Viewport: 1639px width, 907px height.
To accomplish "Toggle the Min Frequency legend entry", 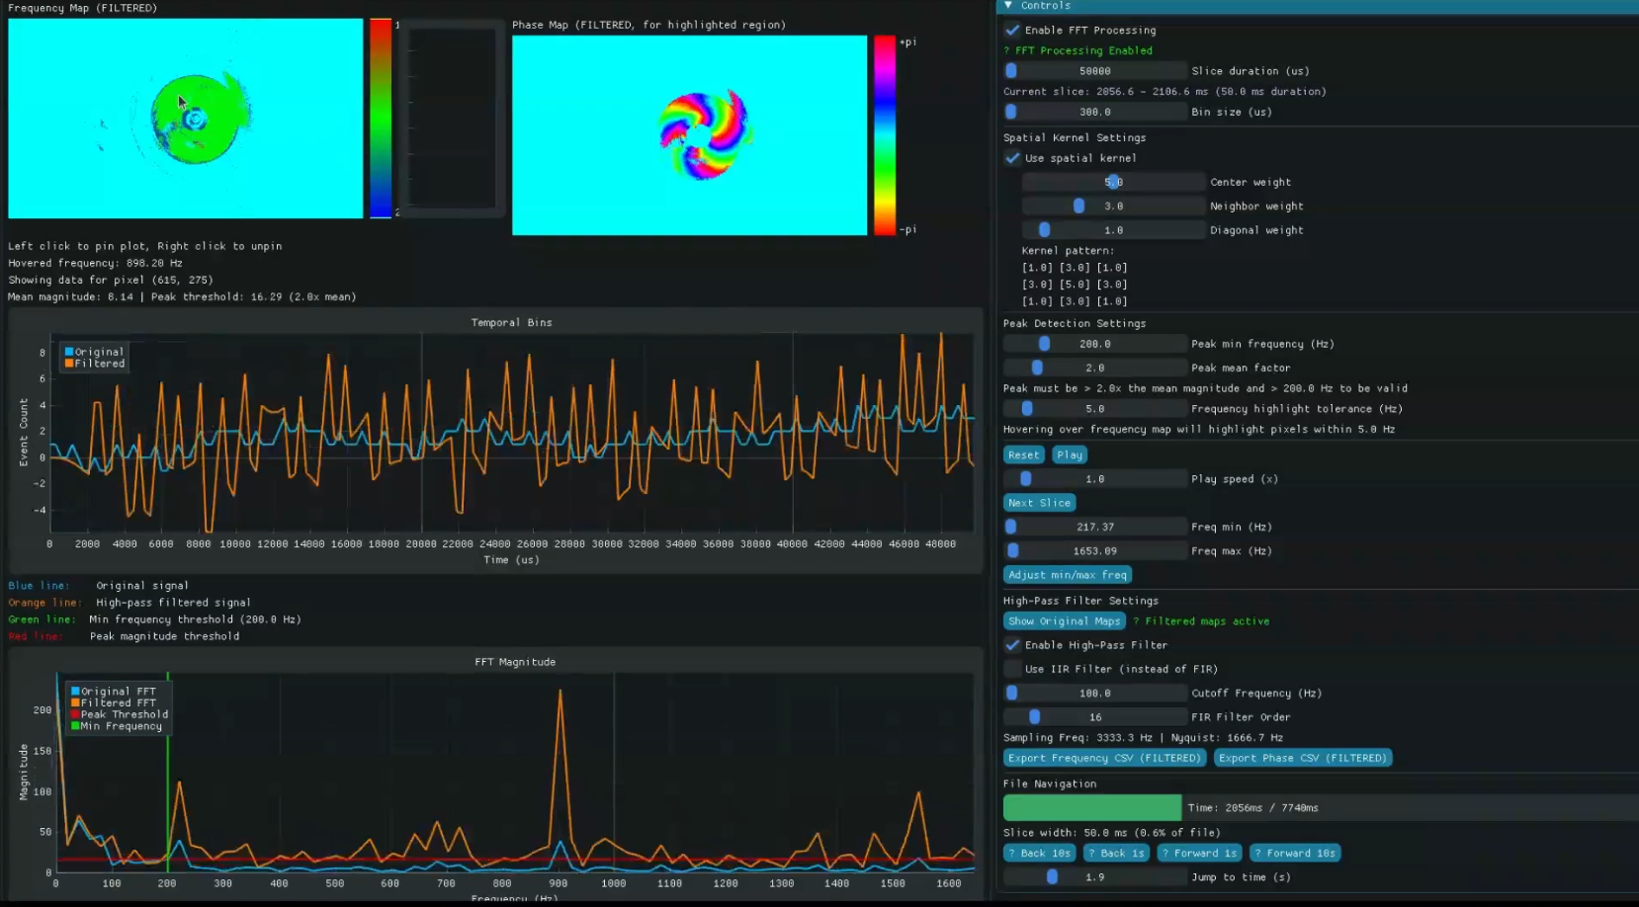I will (74, 725).
